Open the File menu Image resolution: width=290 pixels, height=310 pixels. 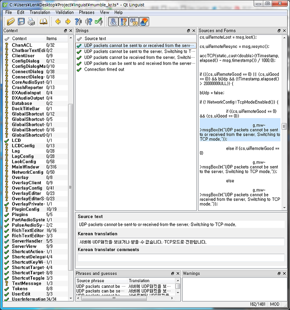(x=8, y=12)
